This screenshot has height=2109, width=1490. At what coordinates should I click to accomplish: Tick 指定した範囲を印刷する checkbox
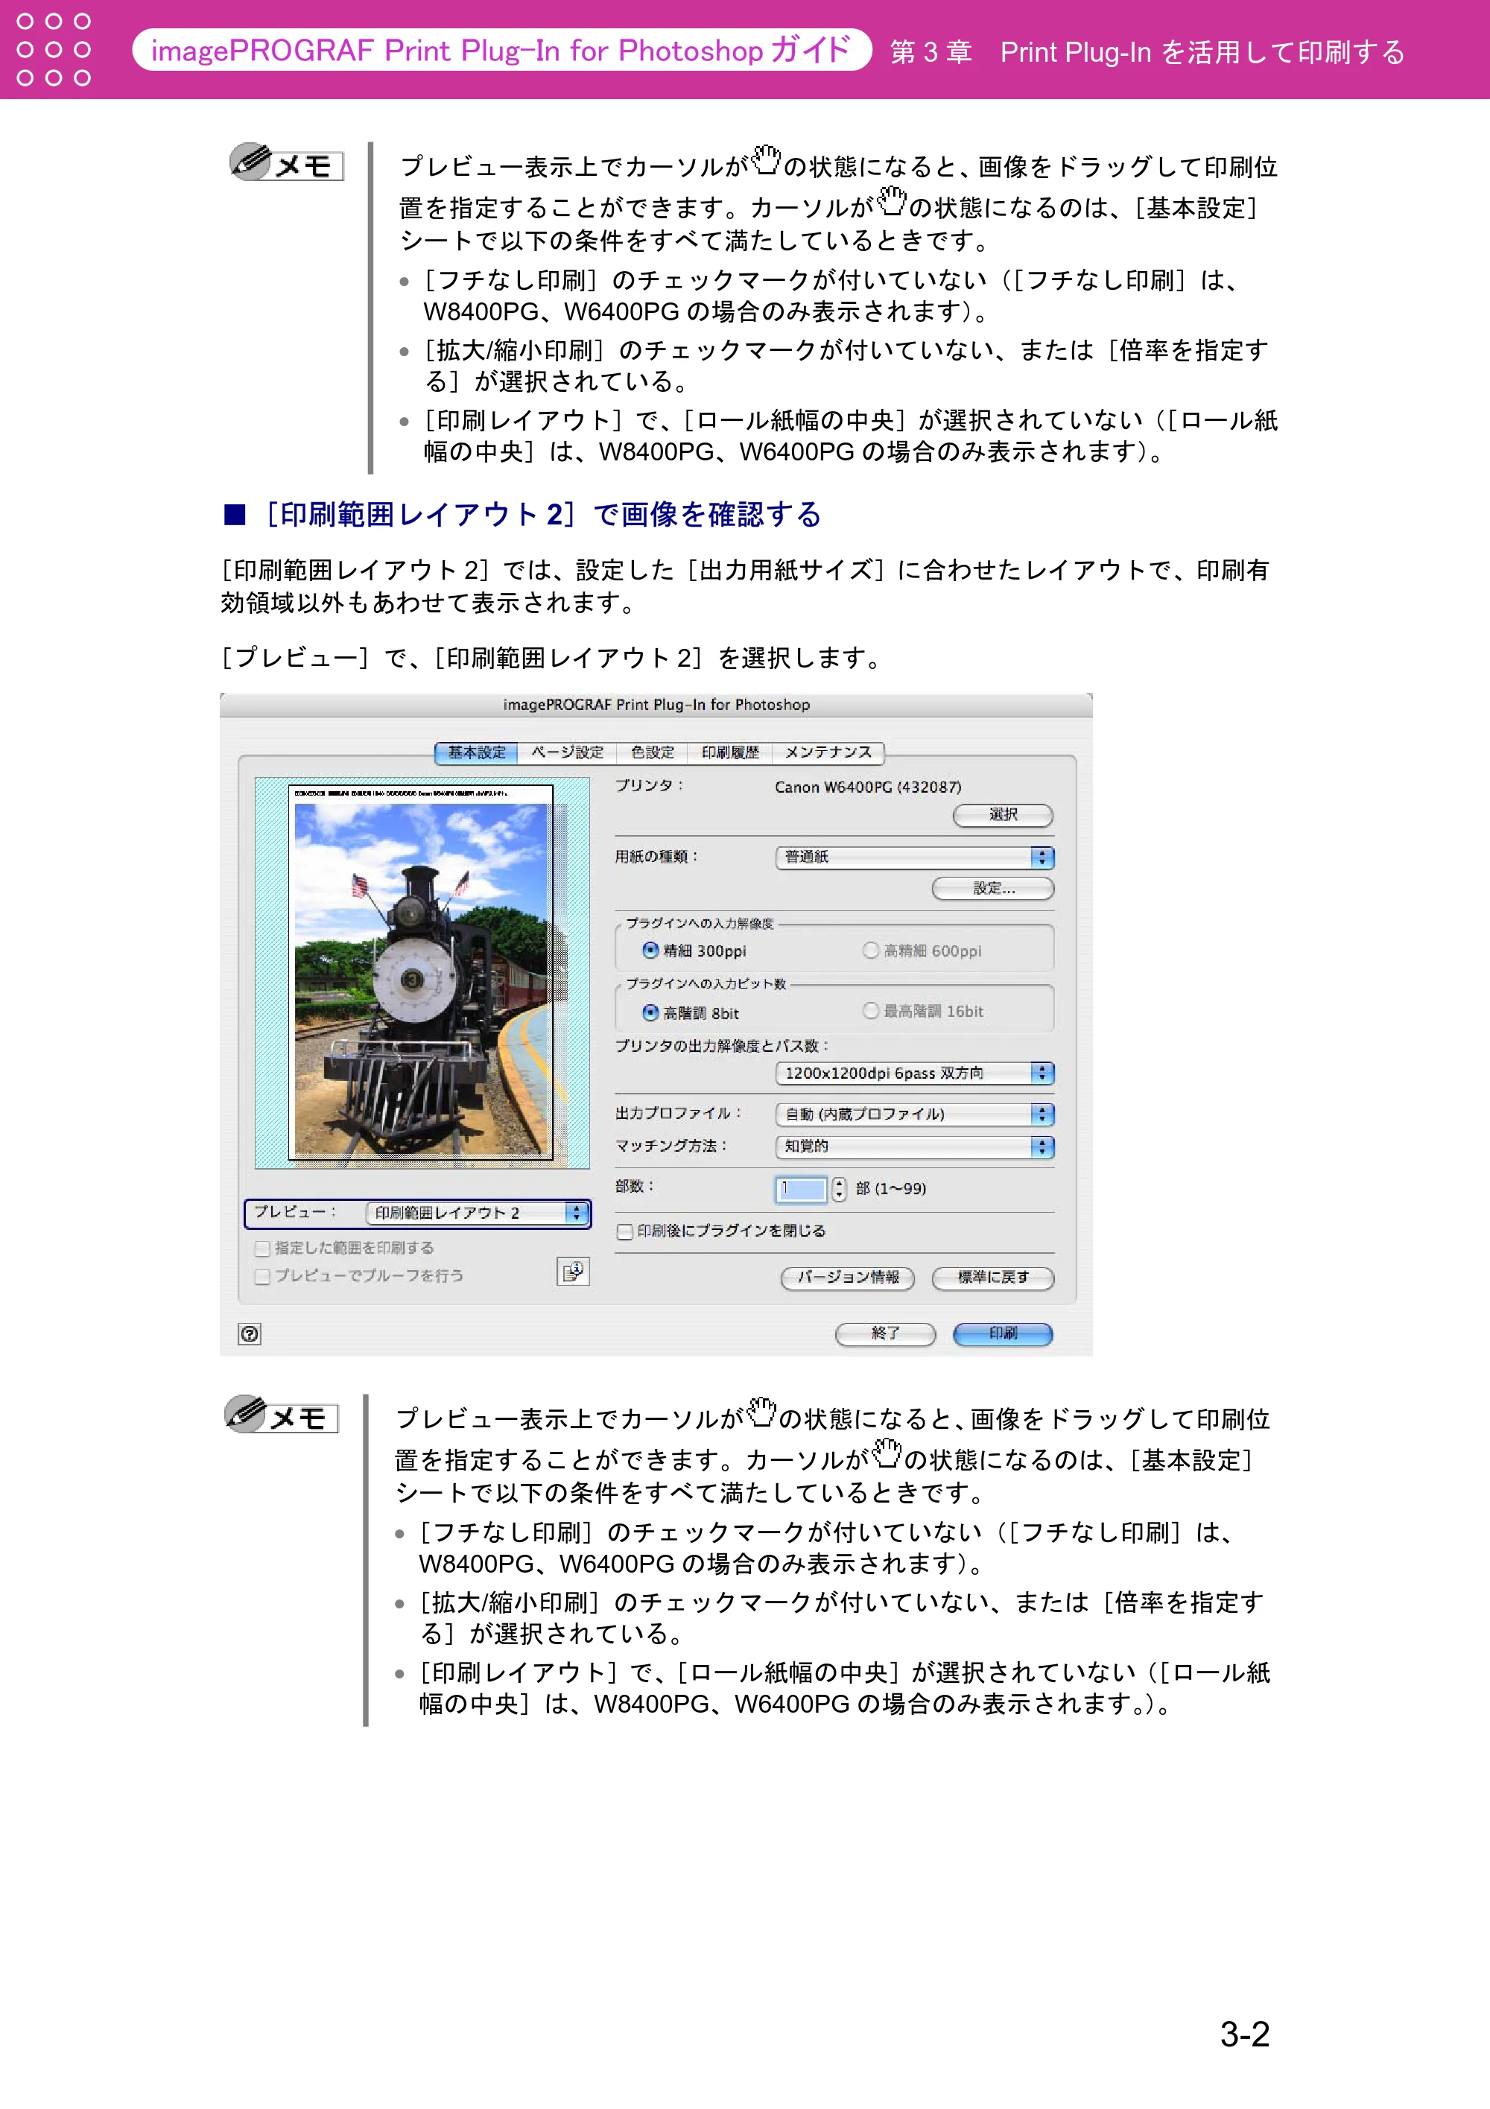pos(263,1249)
